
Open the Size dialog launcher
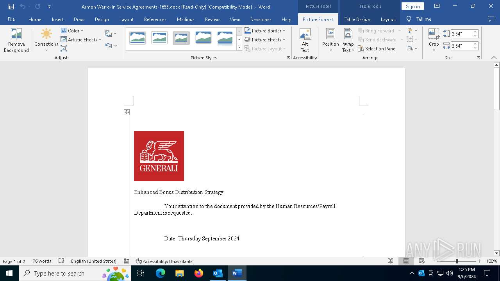[478, 58]
